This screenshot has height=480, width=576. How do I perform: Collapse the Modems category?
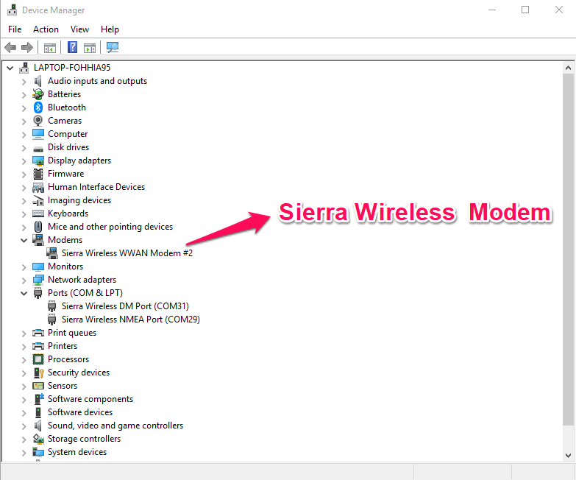click(x=24, y=240)
